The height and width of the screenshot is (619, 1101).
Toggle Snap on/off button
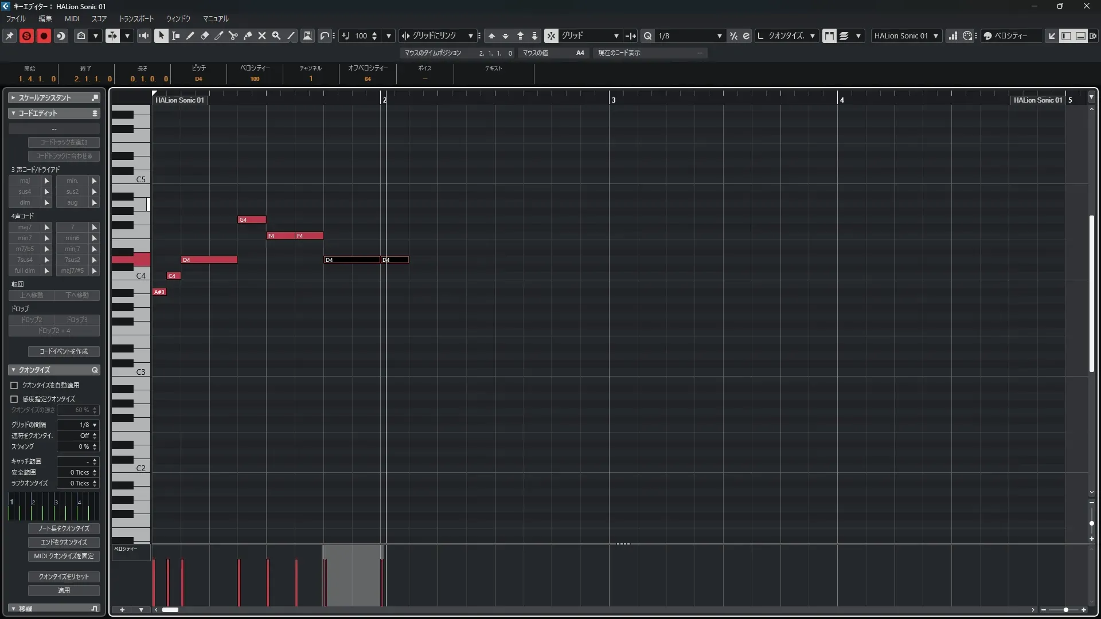(x=550, y=36)
